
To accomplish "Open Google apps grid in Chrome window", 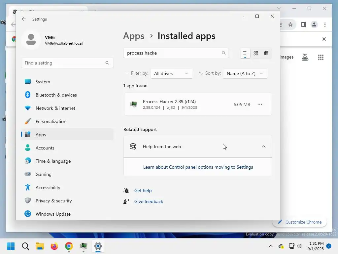I will pos(321,57).
